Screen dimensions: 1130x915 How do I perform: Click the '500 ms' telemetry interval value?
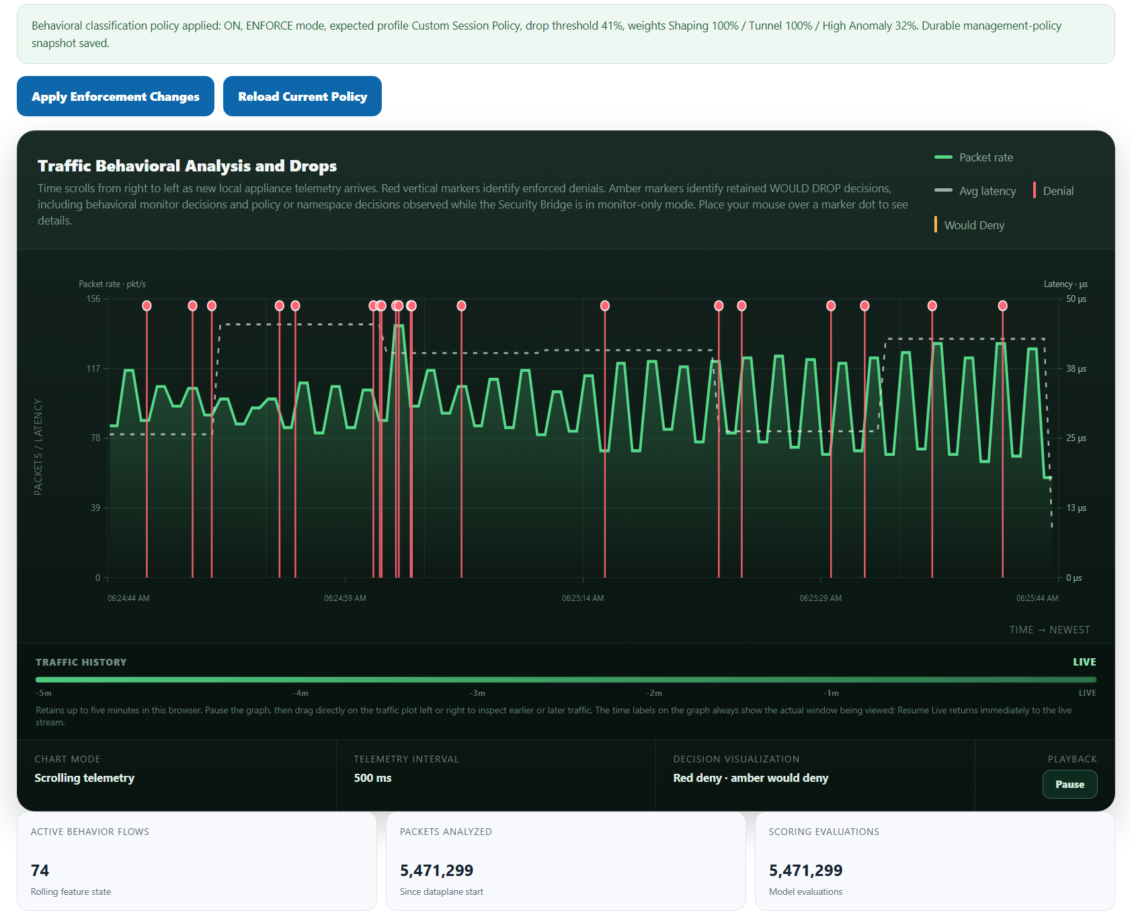[372, 778]
